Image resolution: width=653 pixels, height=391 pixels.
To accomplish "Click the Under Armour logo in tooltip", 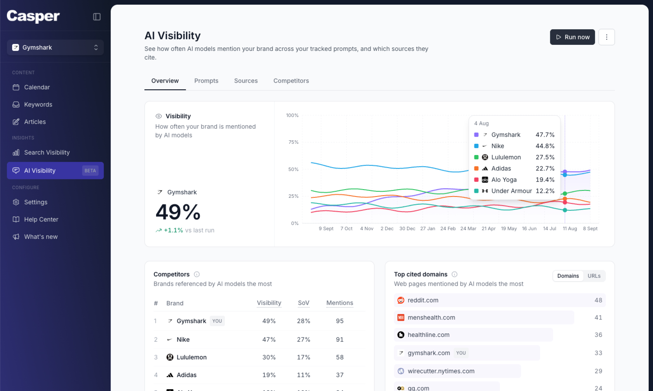I will (485, 191).
